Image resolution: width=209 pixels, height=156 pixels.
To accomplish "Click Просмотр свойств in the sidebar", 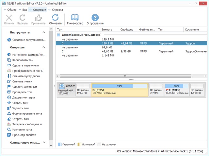I will pos(24,135).
